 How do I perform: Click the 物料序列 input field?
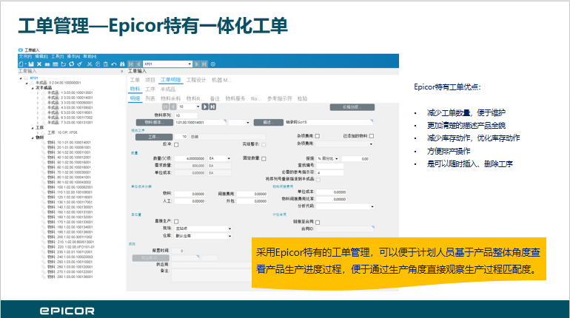(x=186, y=115)
